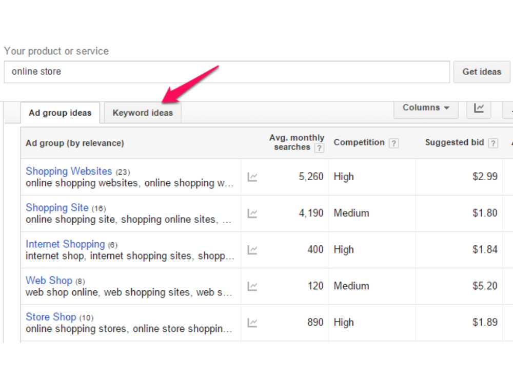Viewport: 513px width, 384px height.
Task: Open trend chart for Web Shop row
Action: click(x=252, y=286)
